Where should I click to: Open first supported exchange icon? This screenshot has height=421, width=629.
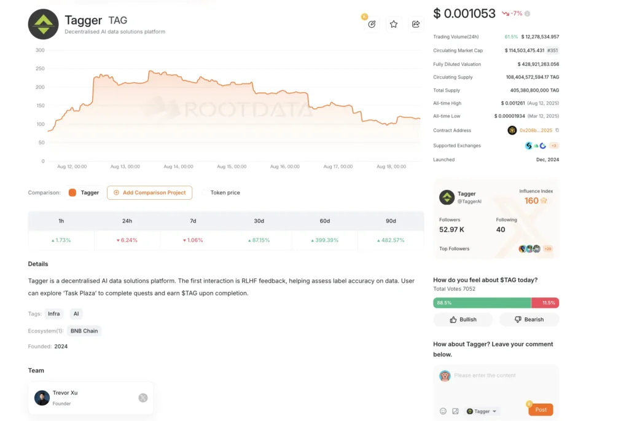(529, 146)
